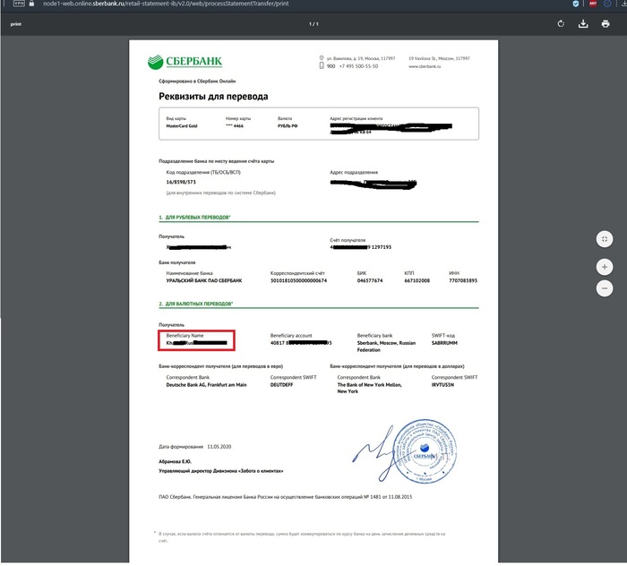The width and height of the screenshot is (627, 566).
Task: Open the VPN badge in address bar
Action: [x=19, y=4]
